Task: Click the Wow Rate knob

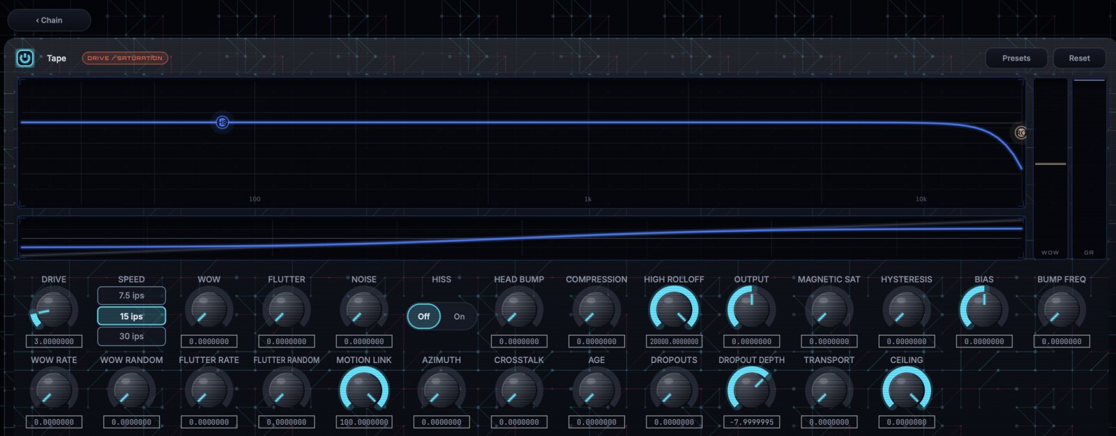Action: pos(54,390)
